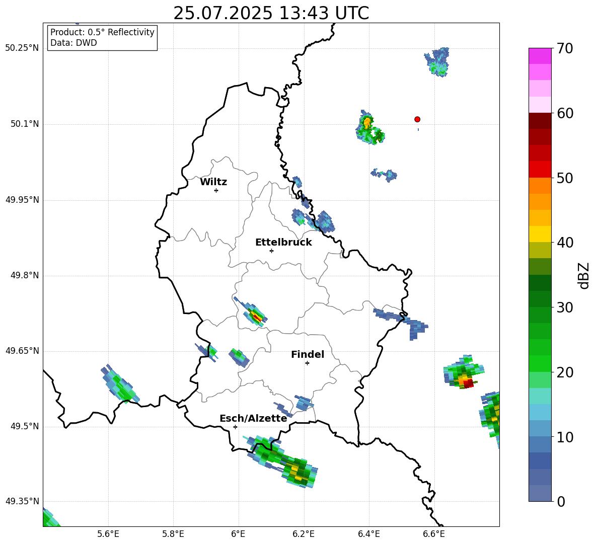Image resolution: width=596 pixels, height=544 pixels.
Task: Click the 'Product: 0.5° Reflectivity' text
Action: (102, 32)
